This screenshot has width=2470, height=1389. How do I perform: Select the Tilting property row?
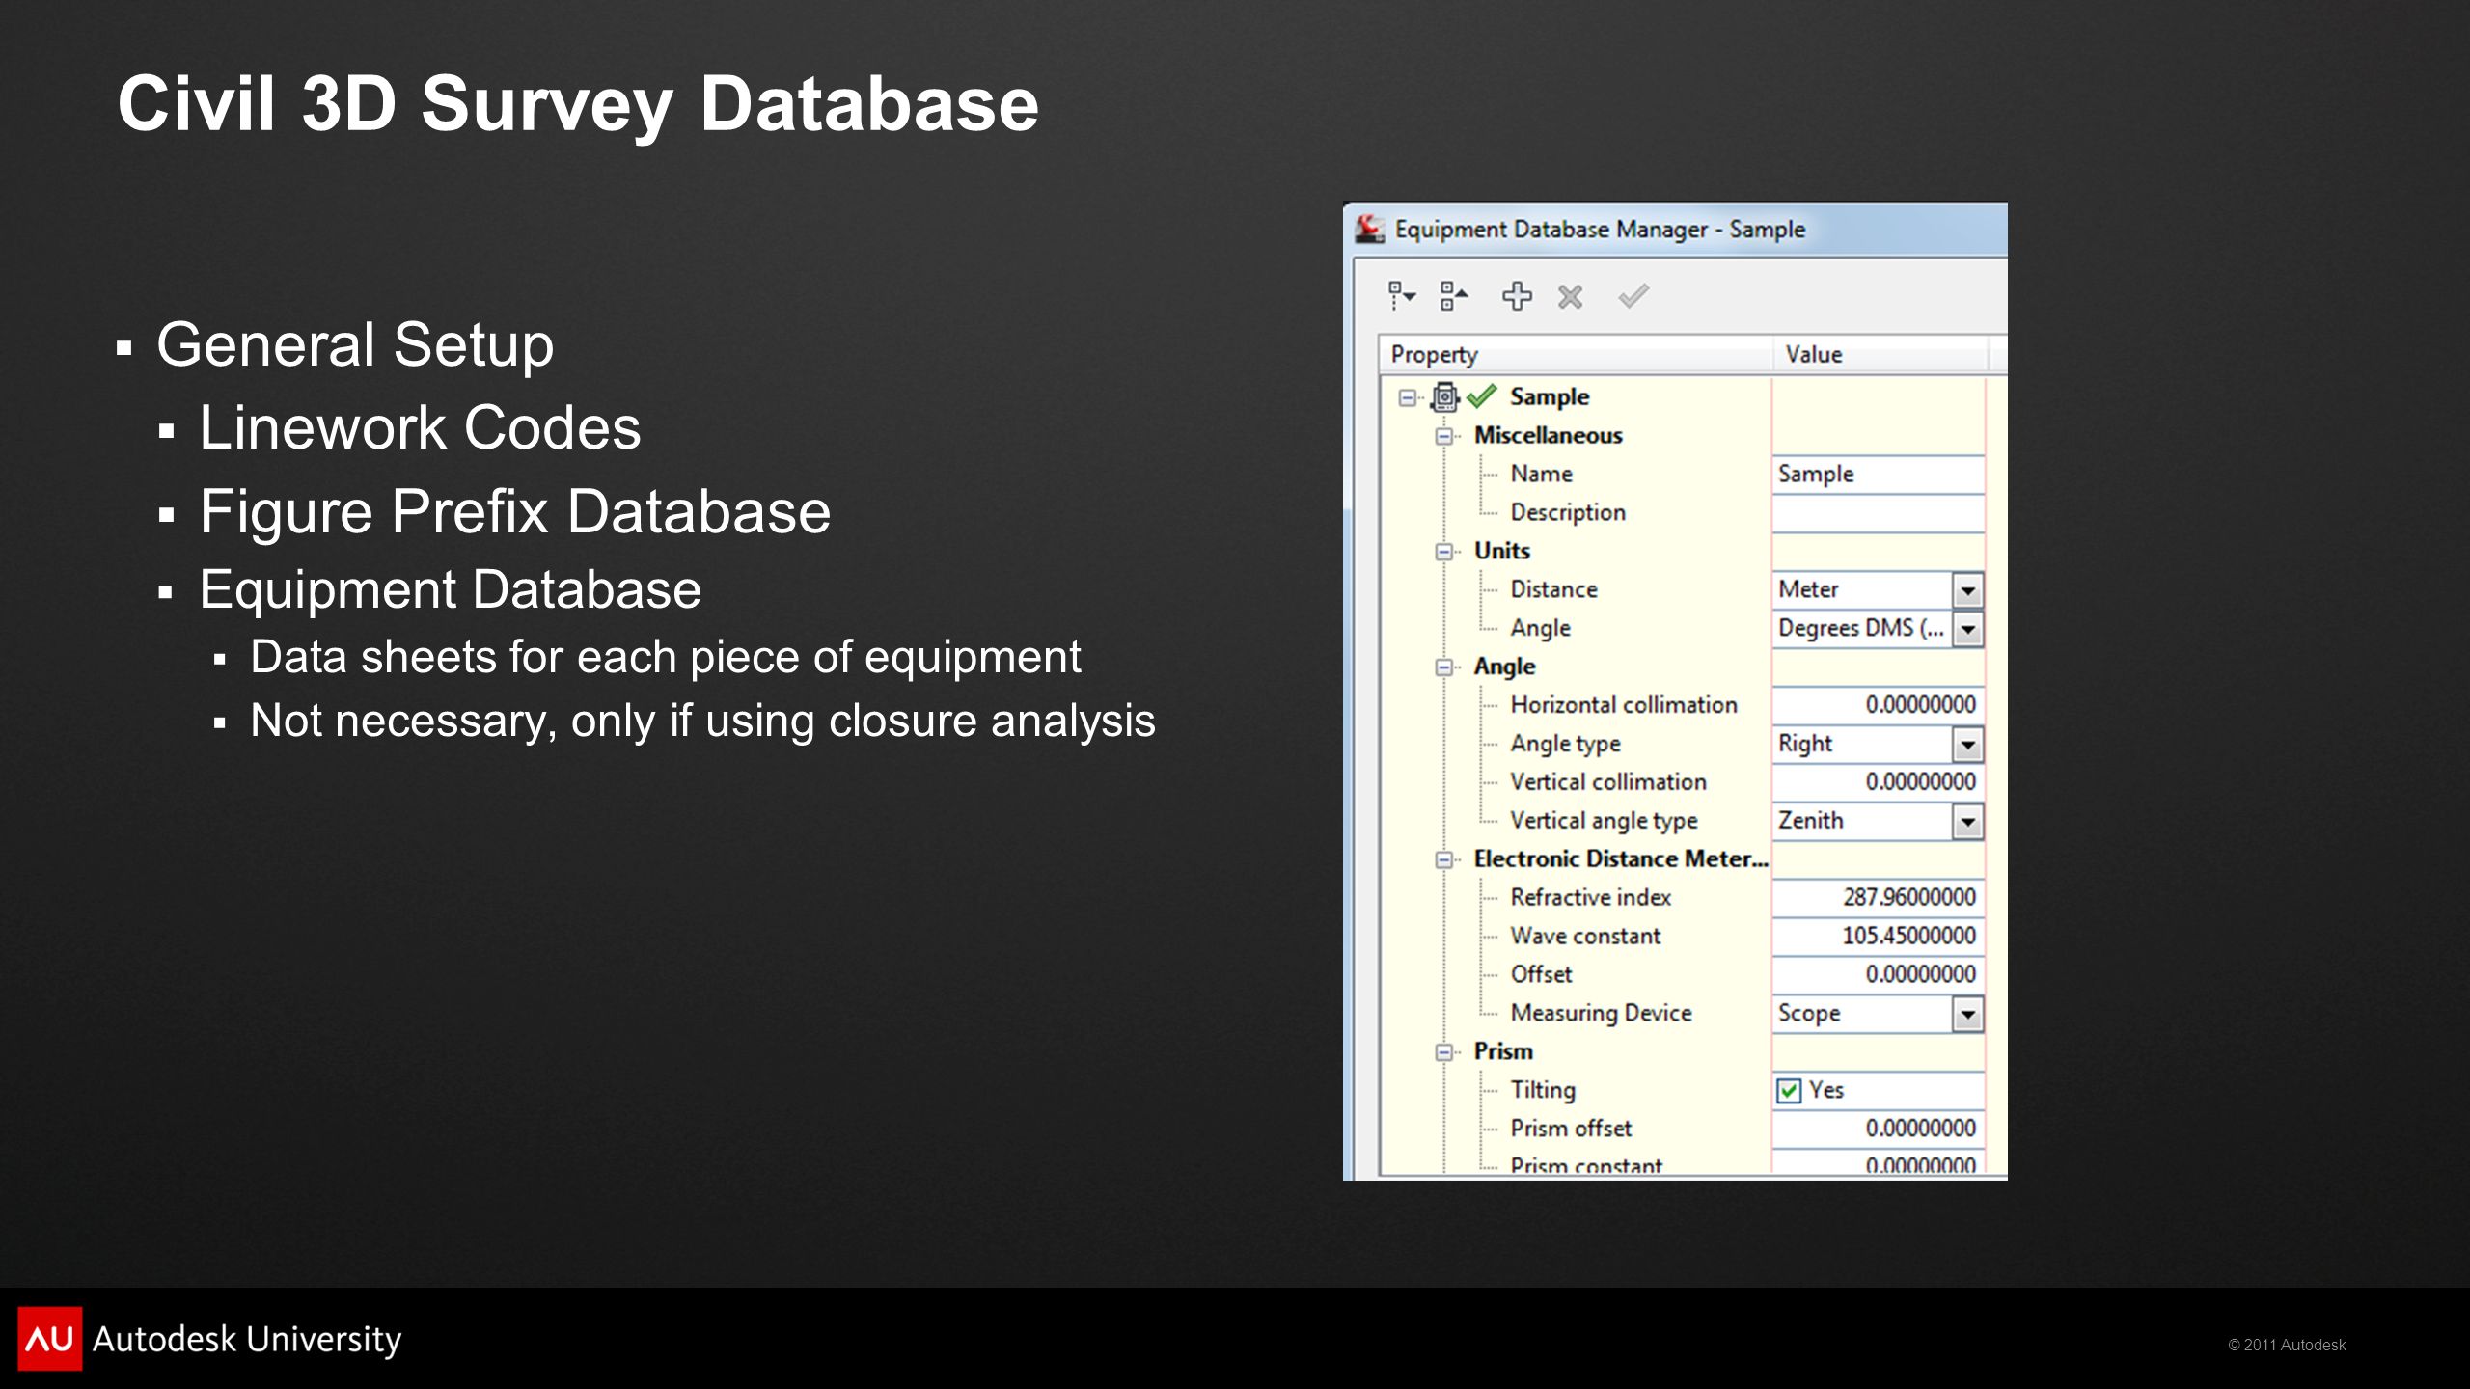1543,1091
